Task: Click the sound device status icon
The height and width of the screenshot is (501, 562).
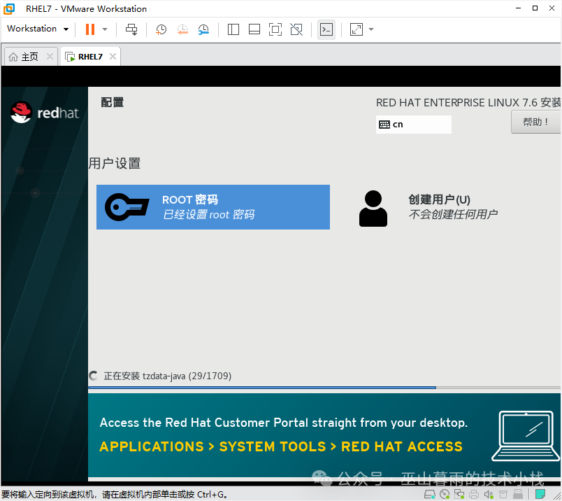Action: tap(489, 493)
